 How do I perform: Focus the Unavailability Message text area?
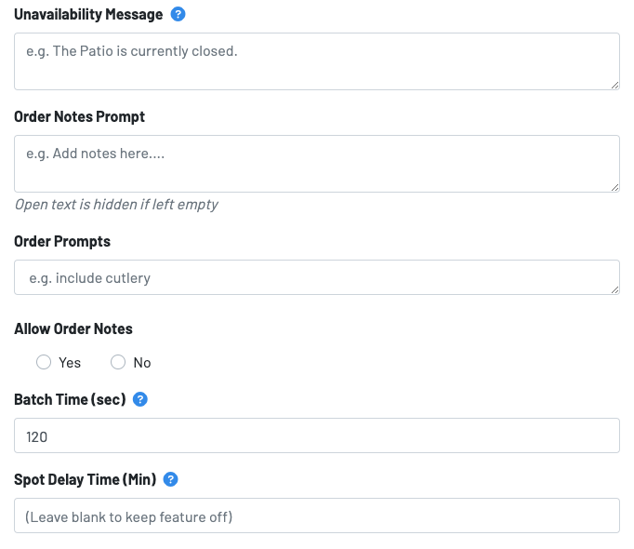316,61
